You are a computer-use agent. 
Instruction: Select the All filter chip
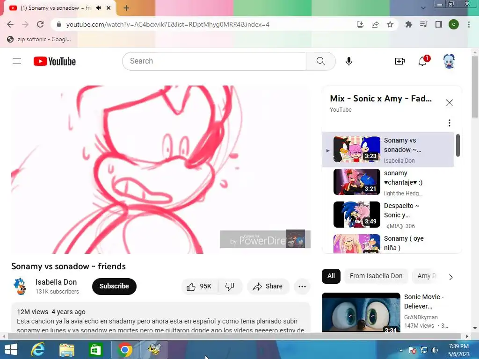click(x=331, y=276)
